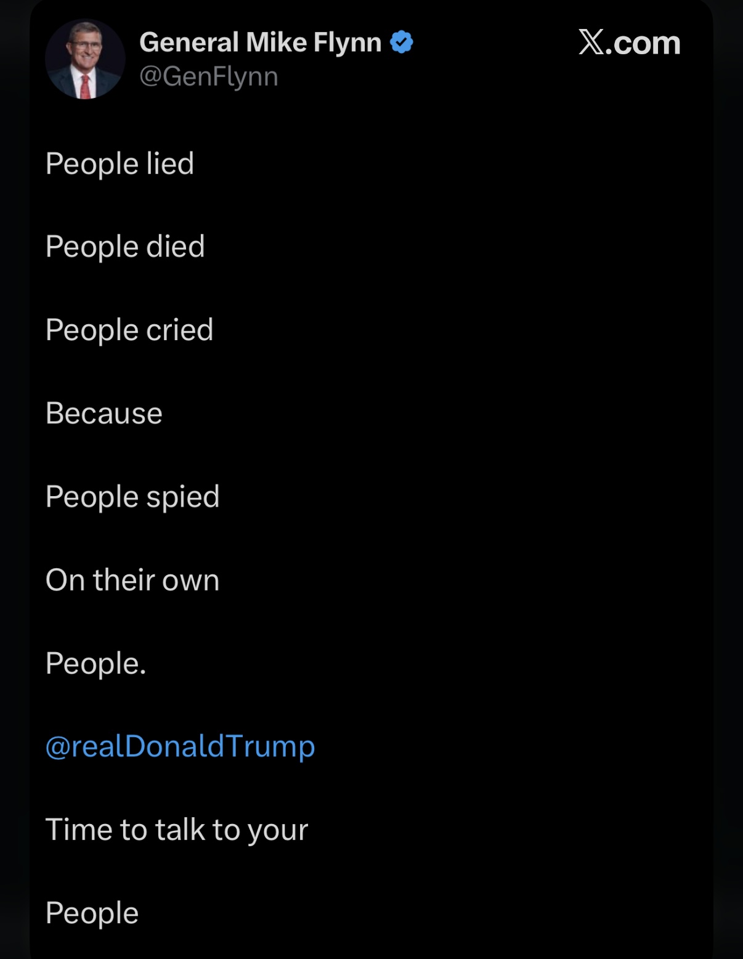The height and width of the screenshot is (959, 743).
Task: Select the "People spied" line
Action: 132,497
